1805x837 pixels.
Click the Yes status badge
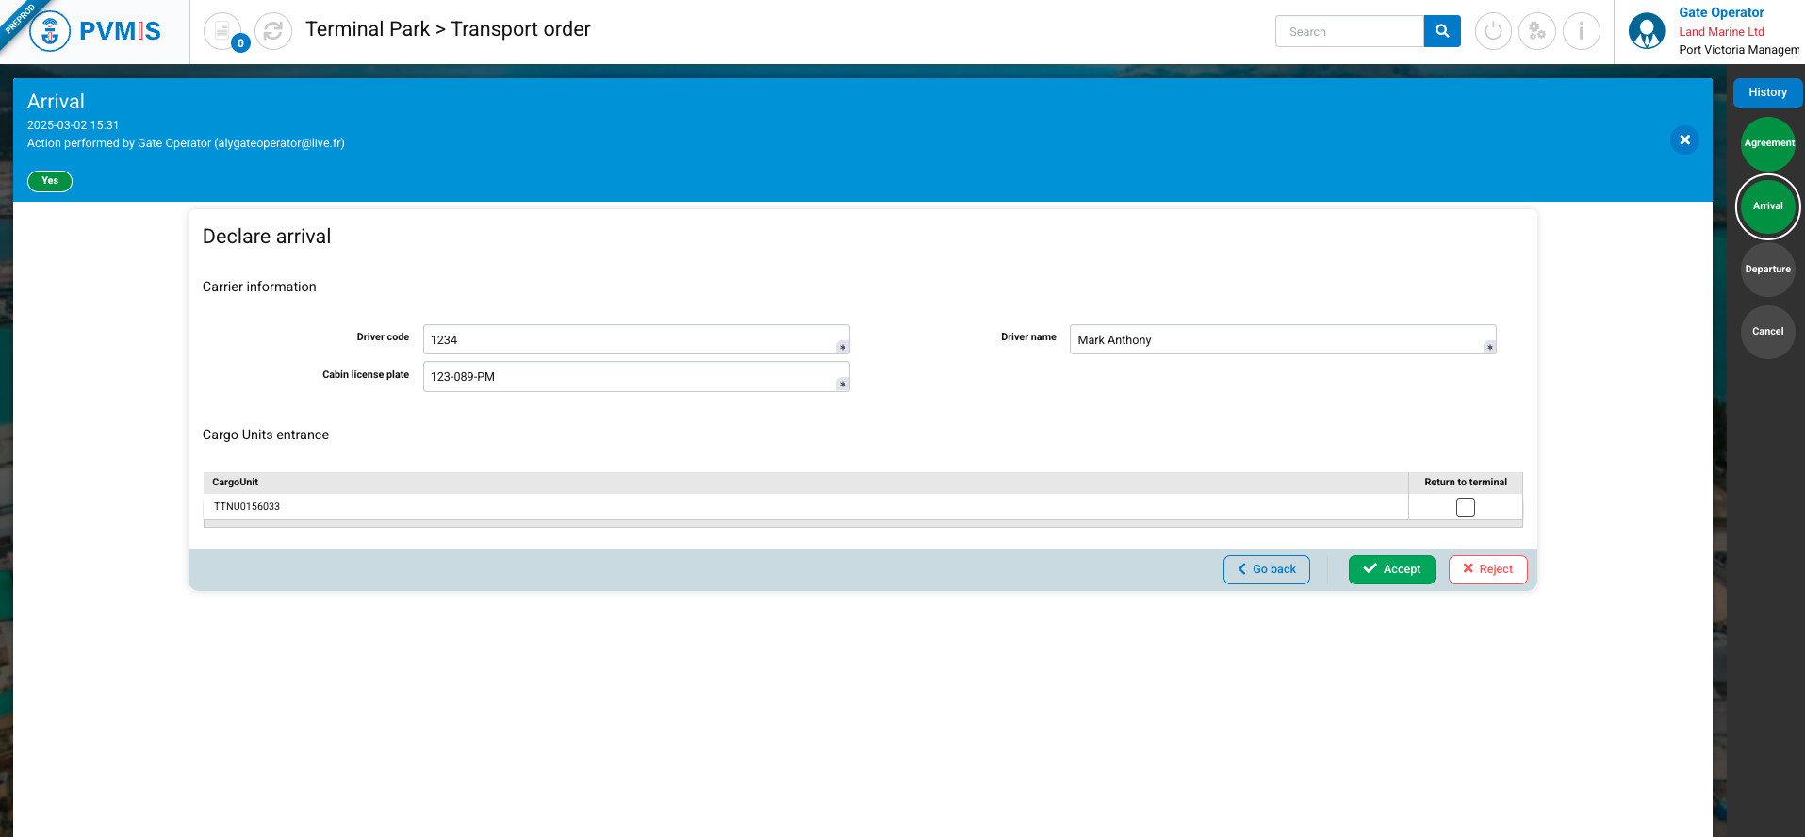[50, 181]
